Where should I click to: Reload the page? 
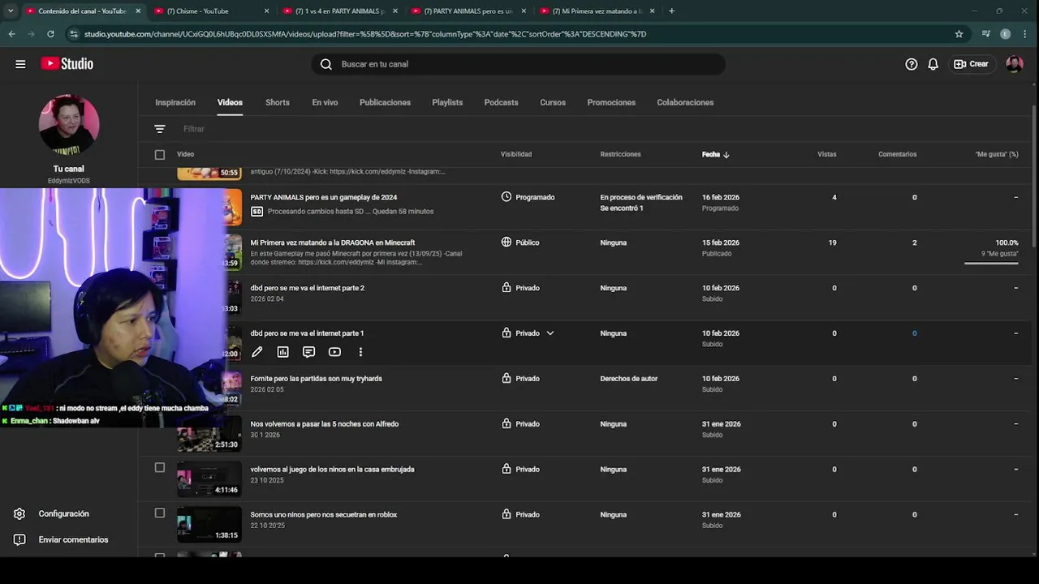(50, 34)
